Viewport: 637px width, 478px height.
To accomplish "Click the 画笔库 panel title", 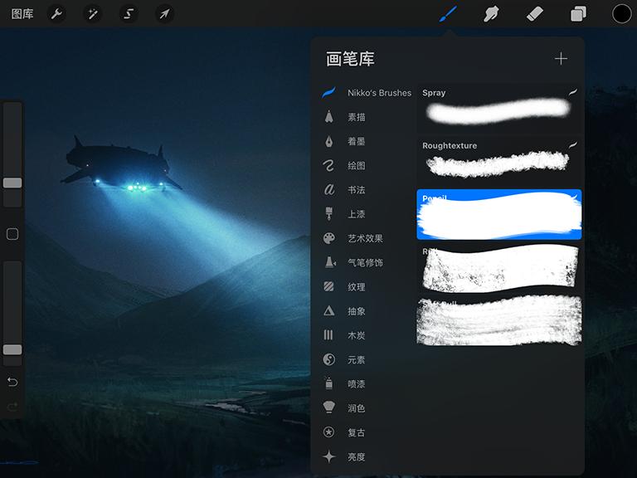I will point(350,59).
